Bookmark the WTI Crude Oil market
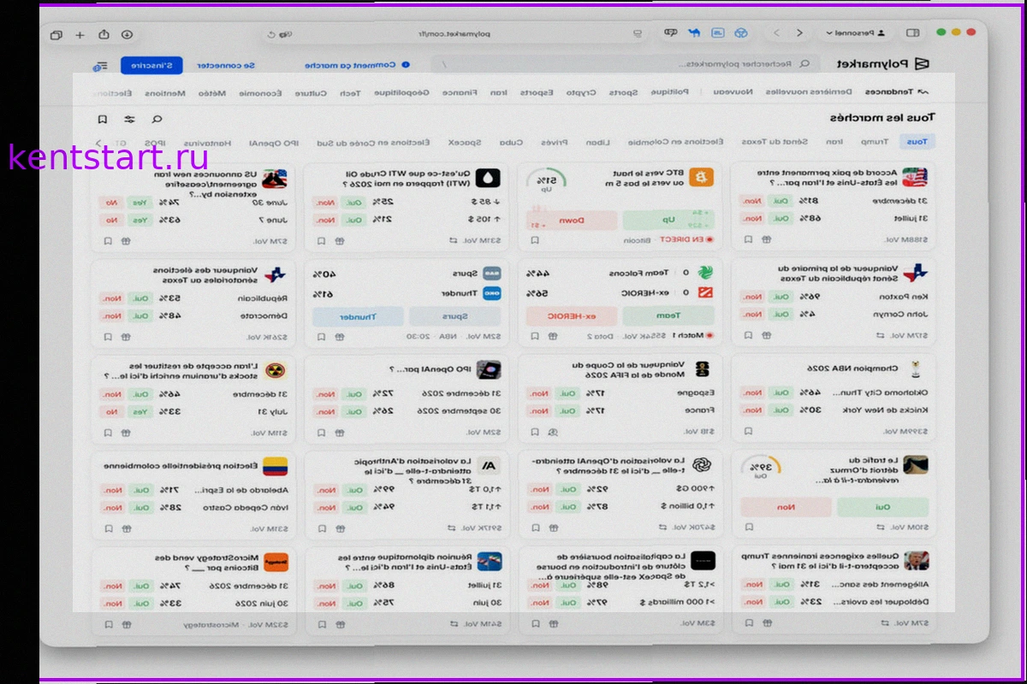This screenshot has width=1027, height=684. coord(321,239)
